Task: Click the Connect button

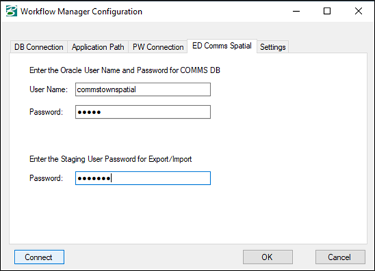Action: (x=39, y=257)
